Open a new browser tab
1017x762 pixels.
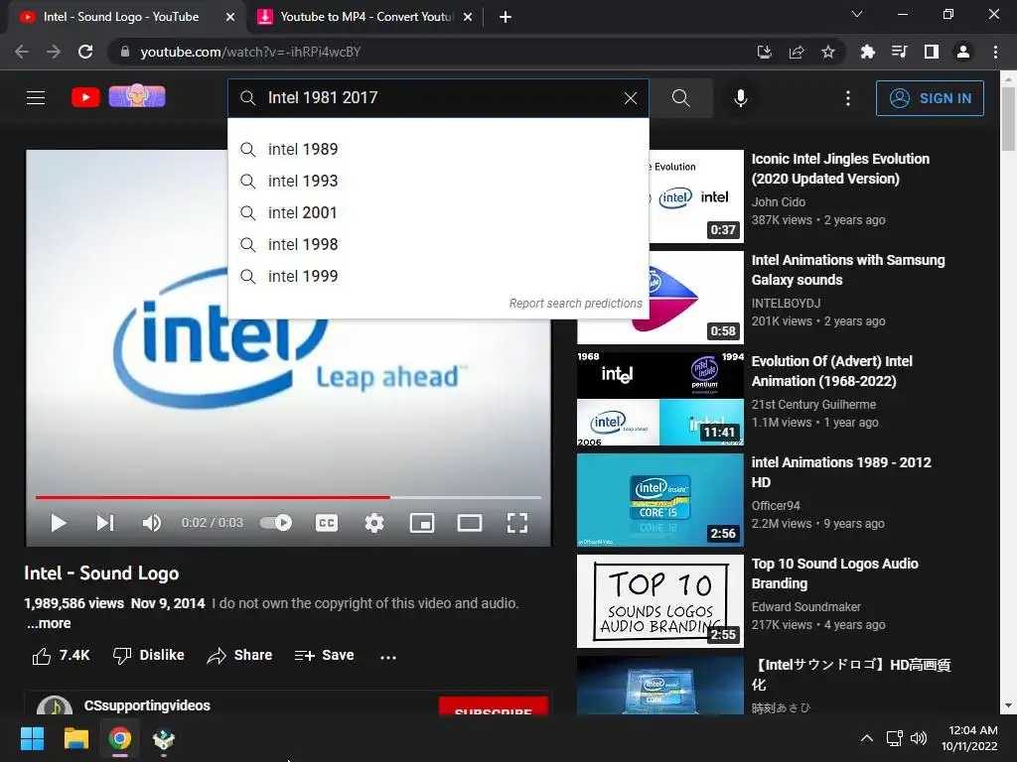506,18
